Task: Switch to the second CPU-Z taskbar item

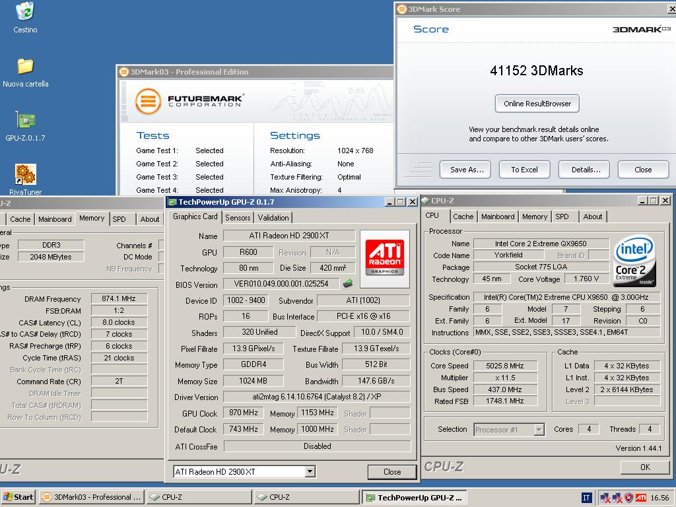Action: click(306, 497)
